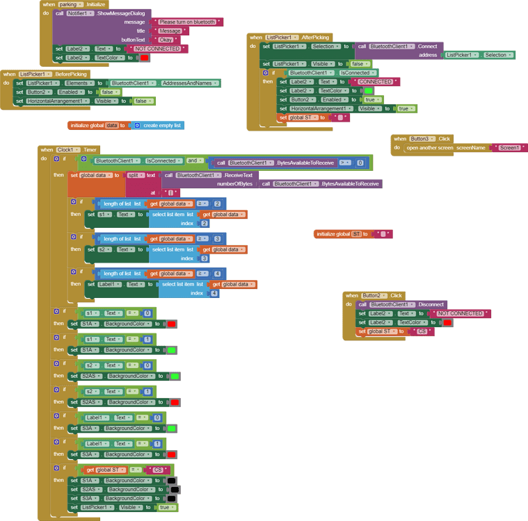Screen dimensions: 528x521
Task: Open mutator gear on ListPicker1.AfterPicking if block
Action: click(266, 73)
